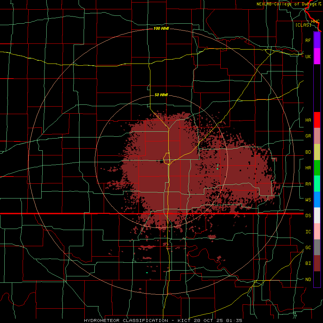Click the HR legend label

click(308, 168)
